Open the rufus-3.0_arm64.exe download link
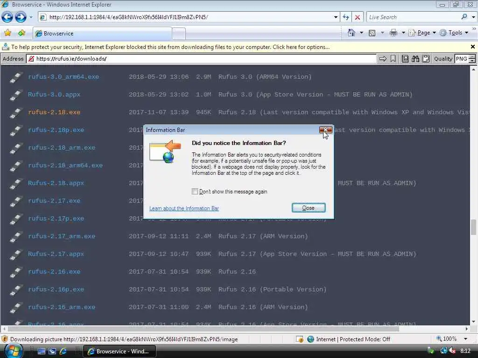This screenshot has width=478, height=358. (x=63, y=77)
